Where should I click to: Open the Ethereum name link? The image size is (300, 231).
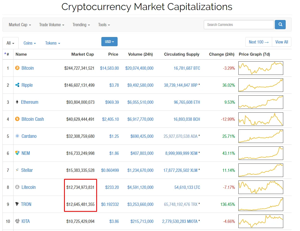[x=29, y=102]
